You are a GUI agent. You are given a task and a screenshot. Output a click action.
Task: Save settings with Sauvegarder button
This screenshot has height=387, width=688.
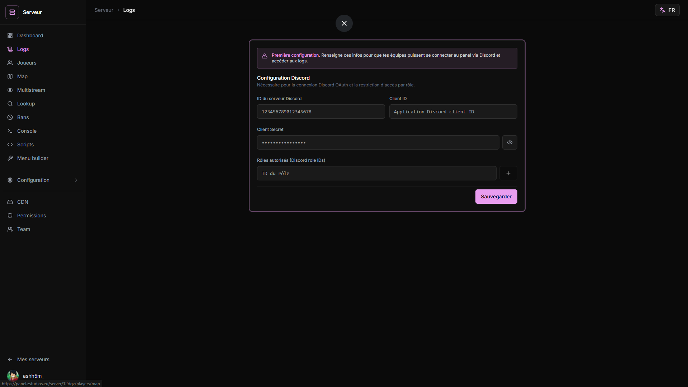click(x=496, y=197)
